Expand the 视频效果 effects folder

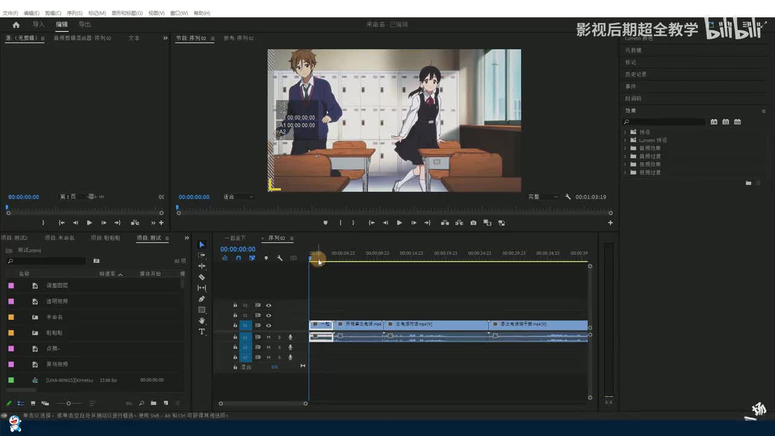[x=625, y=165]
